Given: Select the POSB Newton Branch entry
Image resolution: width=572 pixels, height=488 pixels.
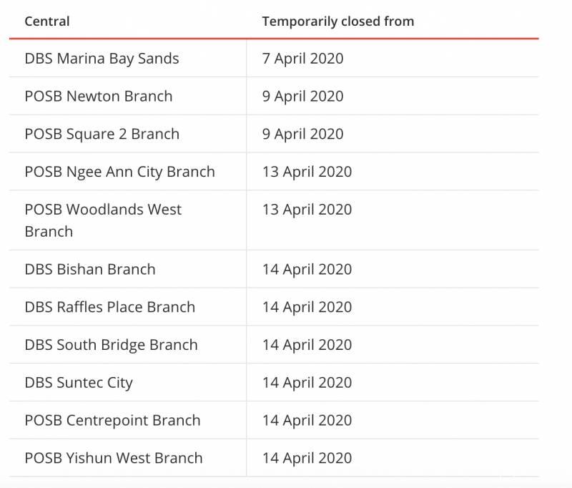Looking at the screenshot, I should [98, 97].
